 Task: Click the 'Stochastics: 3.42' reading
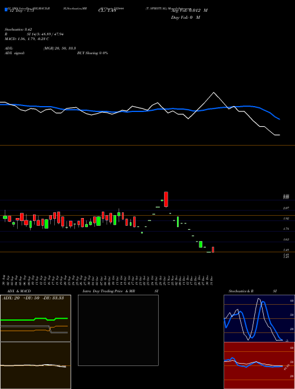pyautogui.click(x=18, y=29)
